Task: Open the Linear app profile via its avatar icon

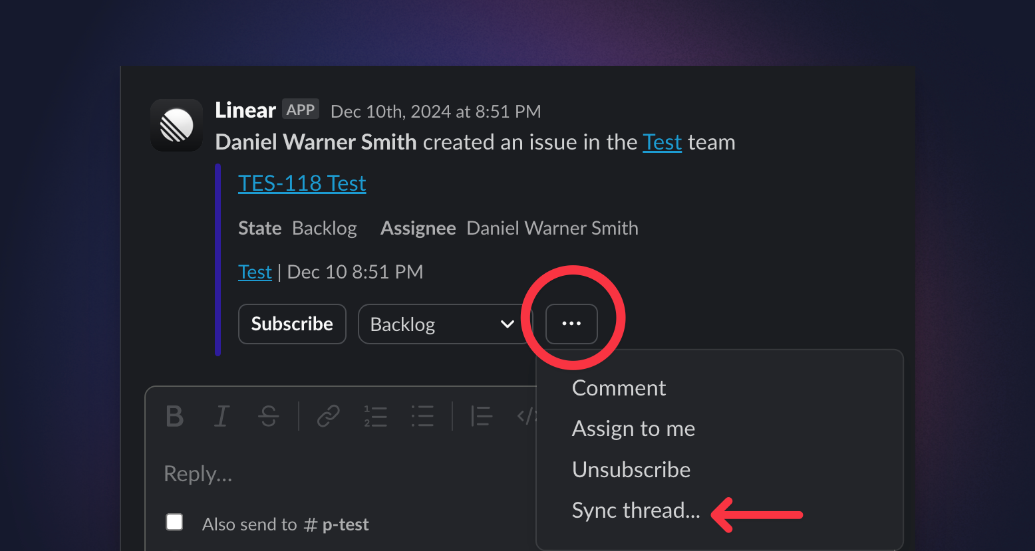Action: pyautogui.click(x=176, y=125)
